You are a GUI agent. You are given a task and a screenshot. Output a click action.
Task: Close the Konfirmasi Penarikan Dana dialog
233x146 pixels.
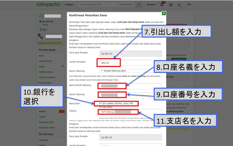(x=164, y=13)
